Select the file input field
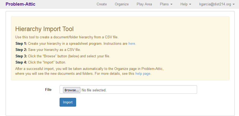The height and width of the screenshot is (116, 239). pos(128,89)
